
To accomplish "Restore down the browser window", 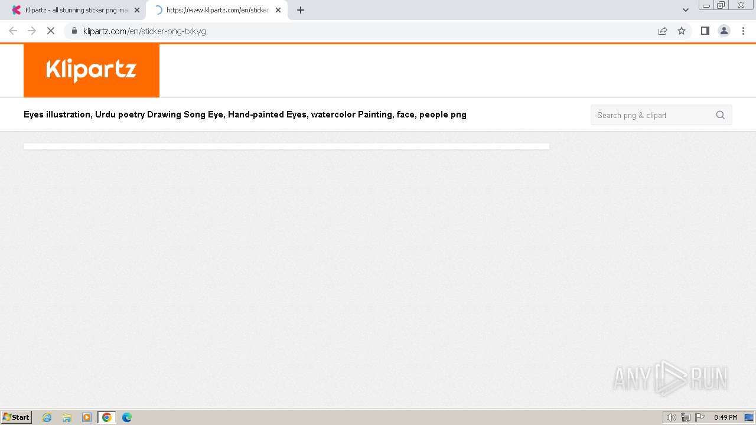I will pos(721,5).
